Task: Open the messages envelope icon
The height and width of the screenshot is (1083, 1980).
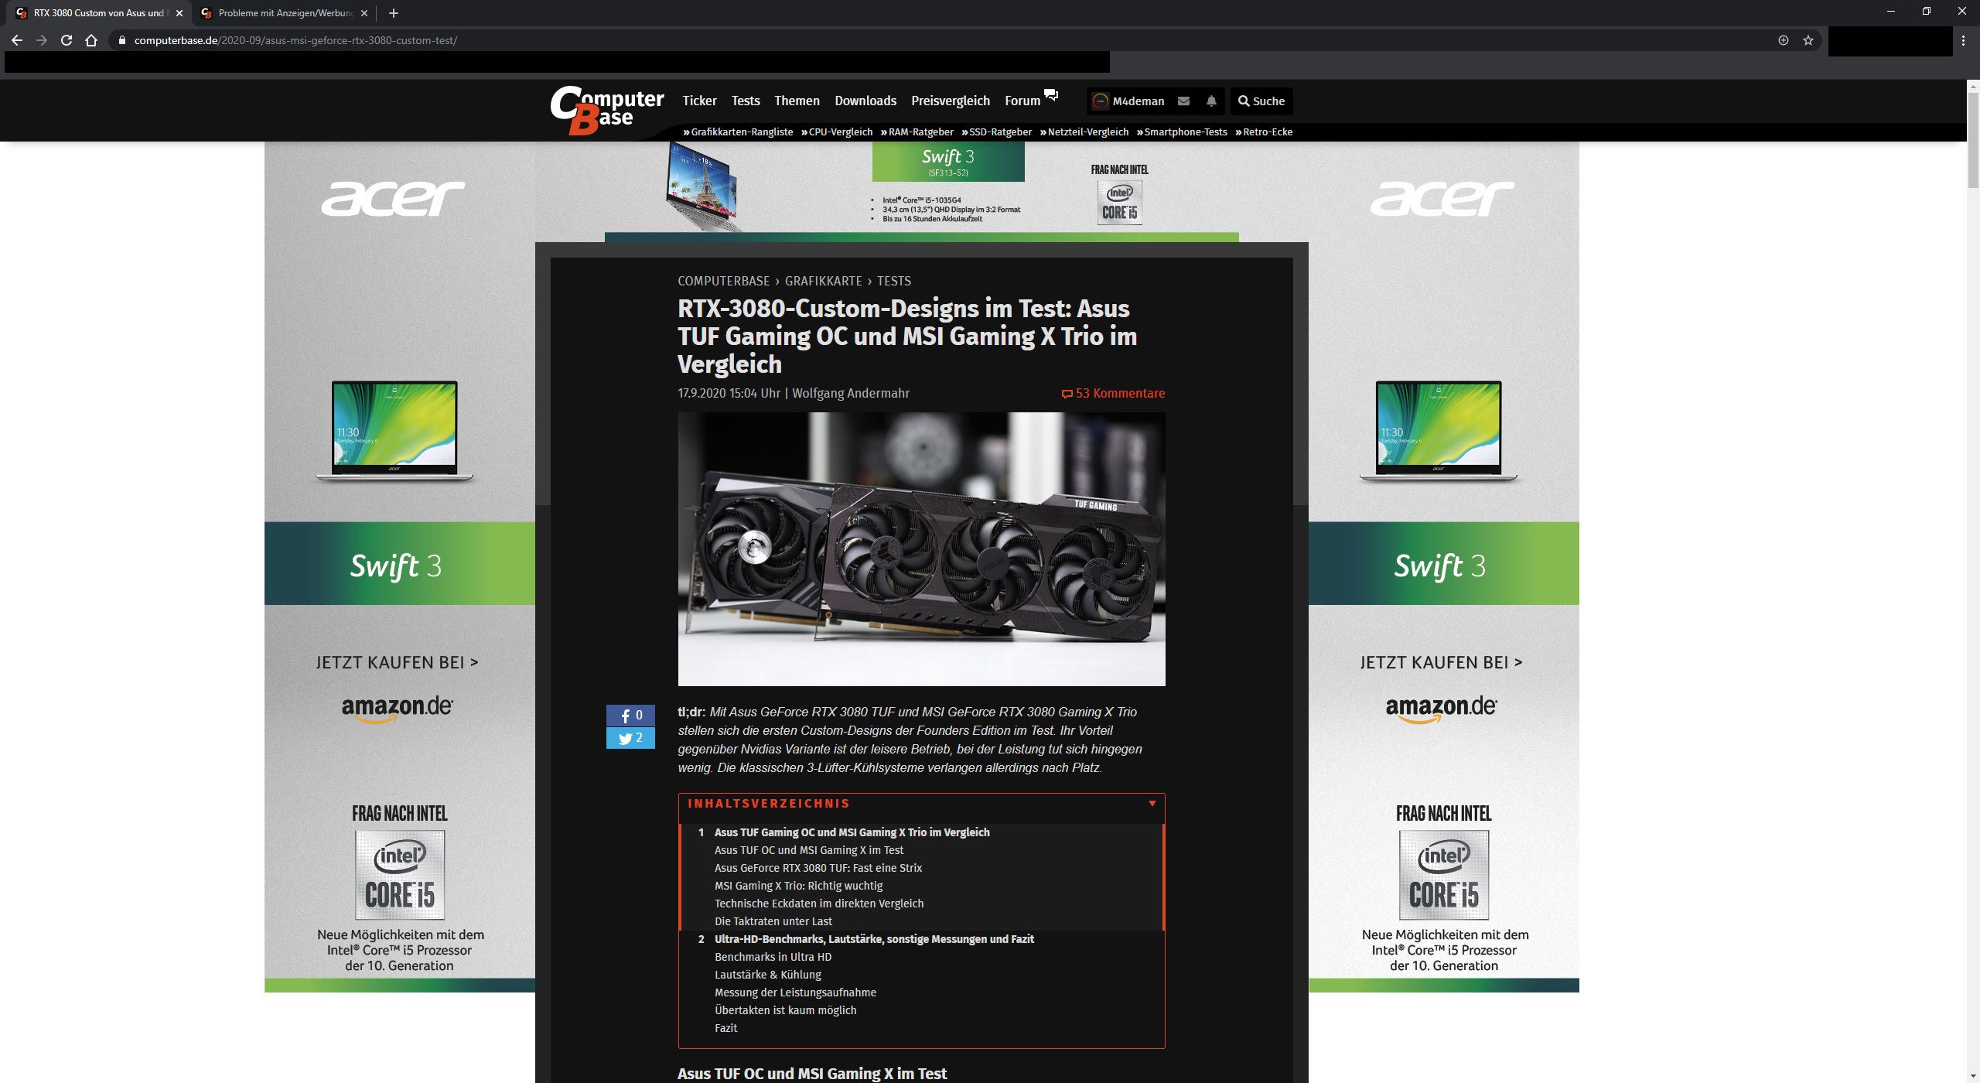Action: (1183, 101)
